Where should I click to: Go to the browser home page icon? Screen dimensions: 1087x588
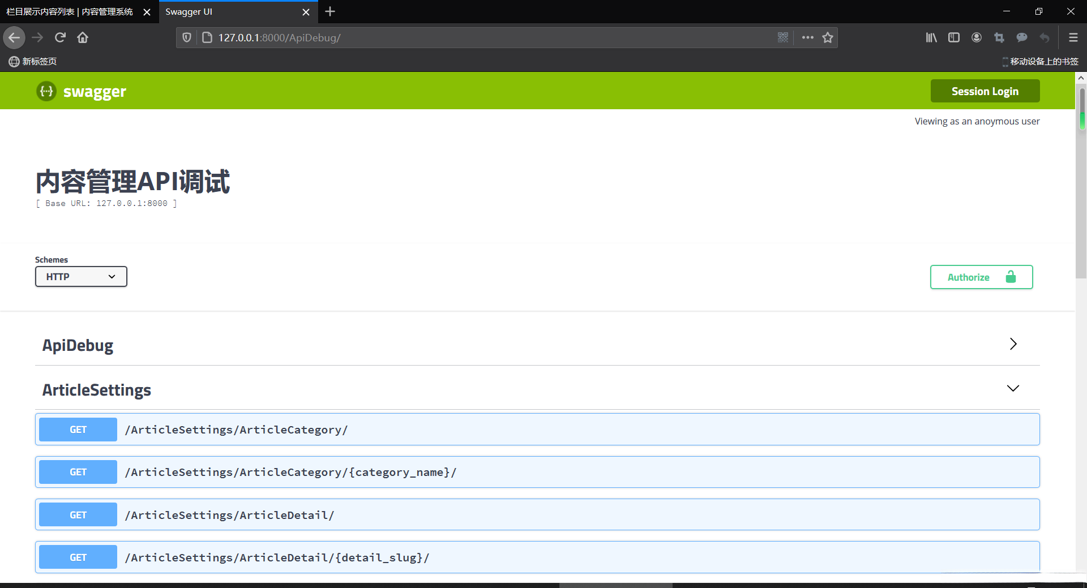[x=83, y=37]
